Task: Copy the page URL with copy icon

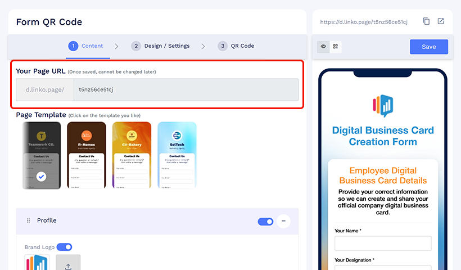Action: (426, 21)
